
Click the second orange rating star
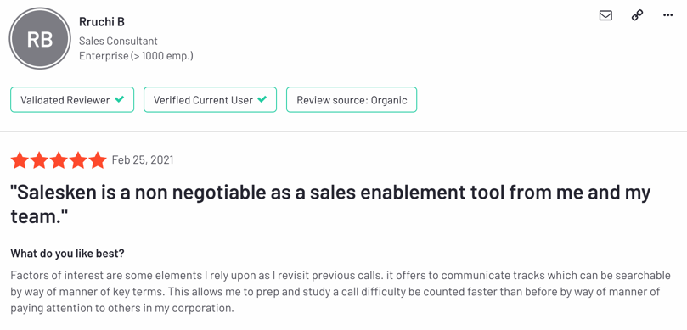pyautogui.click(x=39, y=160)
